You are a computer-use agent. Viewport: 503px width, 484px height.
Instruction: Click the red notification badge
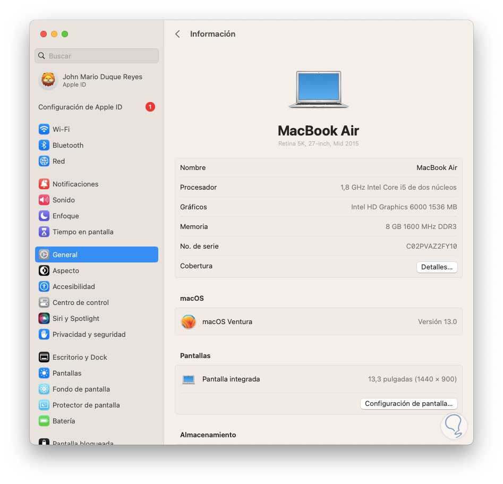[150, 107]
